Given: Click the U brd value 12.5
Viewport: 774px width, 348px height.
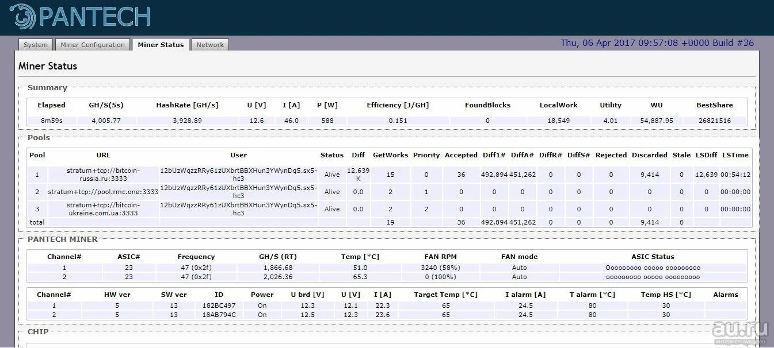Looking at the screenshot, I should click(x=307, y=315).
